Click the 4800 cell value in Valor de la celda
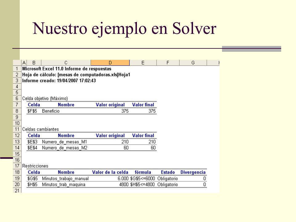Viewport: 296px width, 222px height. coord(124,184)
